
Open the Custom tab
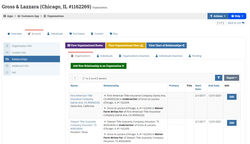tap(97, 34)
